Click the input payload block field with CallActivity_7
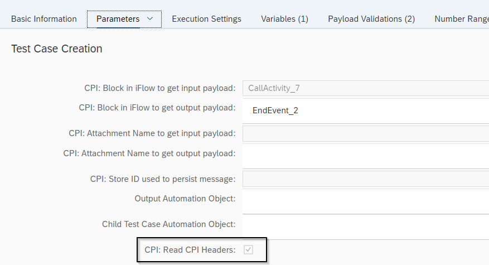This screenshot has width=489, height=265. 365,88
